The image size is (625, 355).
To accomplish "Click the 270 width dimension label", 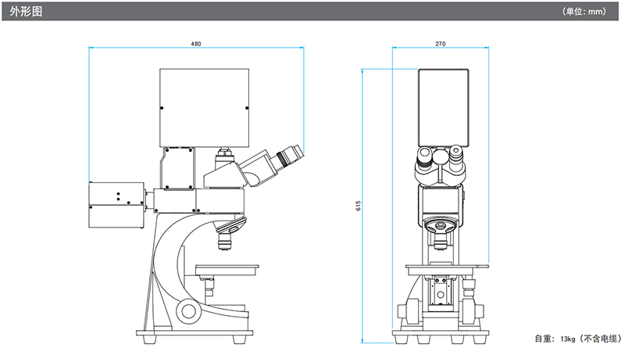I will click(x=440, y=44).
